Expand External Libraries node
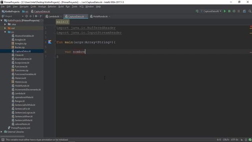The image size is (252, 142). pos(2,132)
